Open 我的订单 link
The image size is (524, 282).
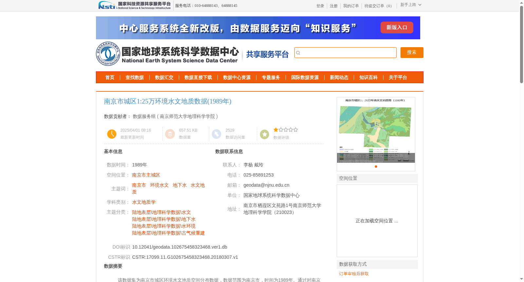click(x=351, y=6)
